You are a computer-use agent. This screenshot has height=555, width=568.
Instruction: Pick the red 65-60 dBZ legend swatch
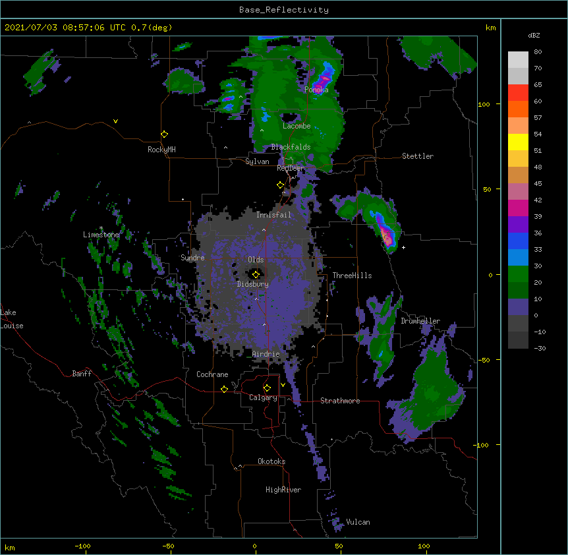click(x=518, y=92)
